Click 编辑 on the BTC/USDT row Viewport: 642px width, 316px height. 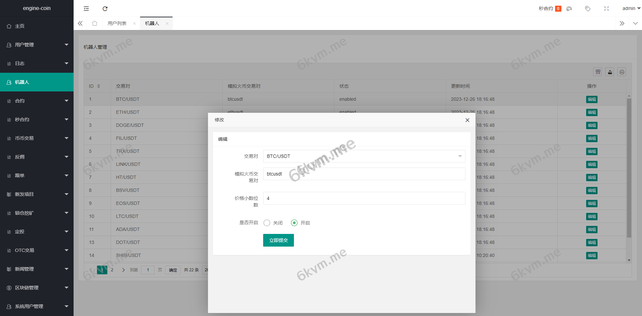click(x=592, y=99)
